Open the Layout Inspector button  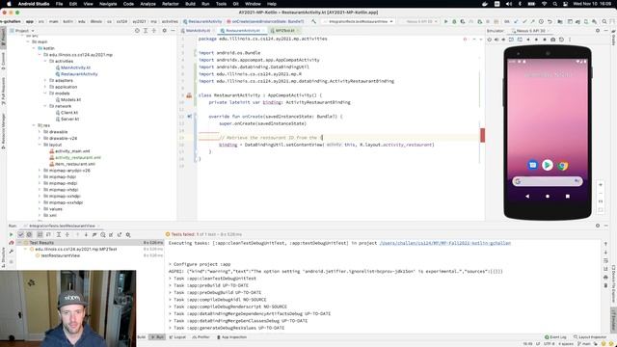click(x=590, y=337)
